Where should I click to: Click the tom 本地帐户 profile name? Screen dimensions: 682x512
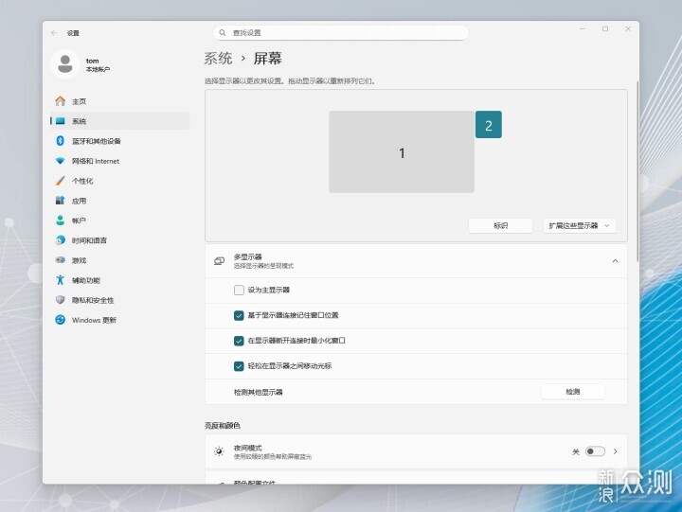[98, 64]
